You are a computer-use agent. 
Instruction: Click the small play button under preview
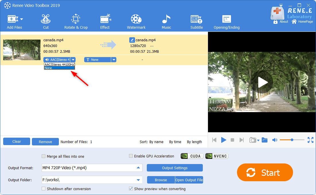(223, 140)
